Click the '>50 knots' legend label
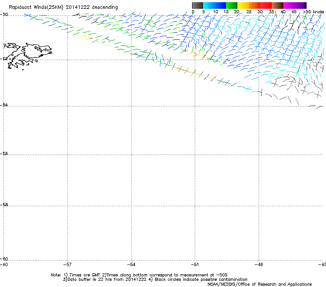Viewport: 326px width, 287px height. (313, 12)
